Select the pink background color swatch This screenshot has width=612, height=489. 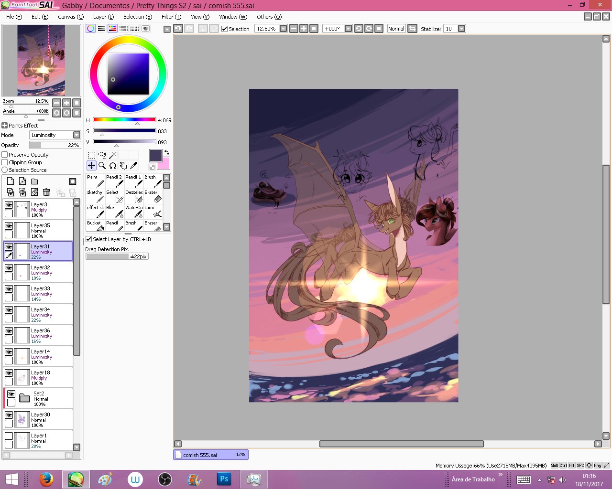click(164, 164)
